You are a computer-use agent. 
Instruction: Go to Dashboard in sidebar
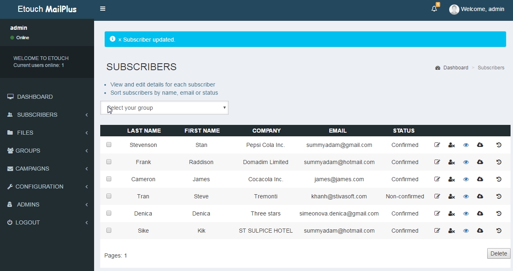(x=47, y=97)
